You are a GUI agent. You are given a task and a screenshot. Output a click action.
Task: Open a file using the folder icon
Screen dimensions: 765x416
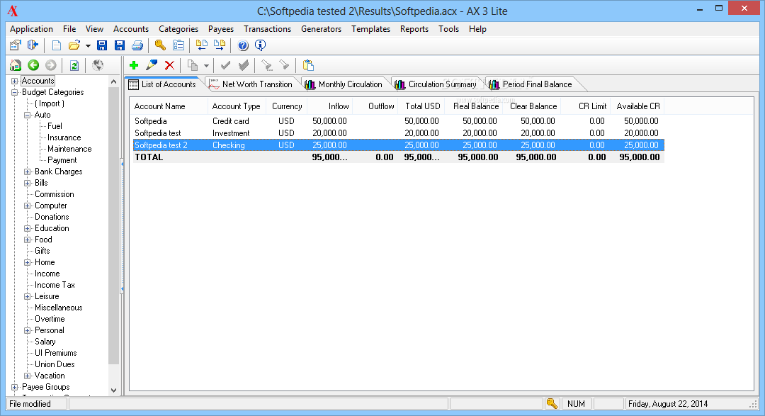point(74,45)
